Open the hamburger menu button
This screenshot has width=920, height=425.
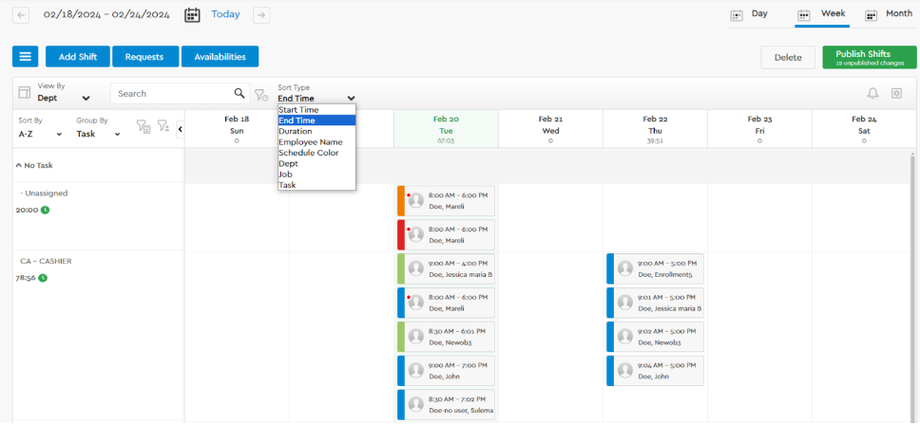26,57
